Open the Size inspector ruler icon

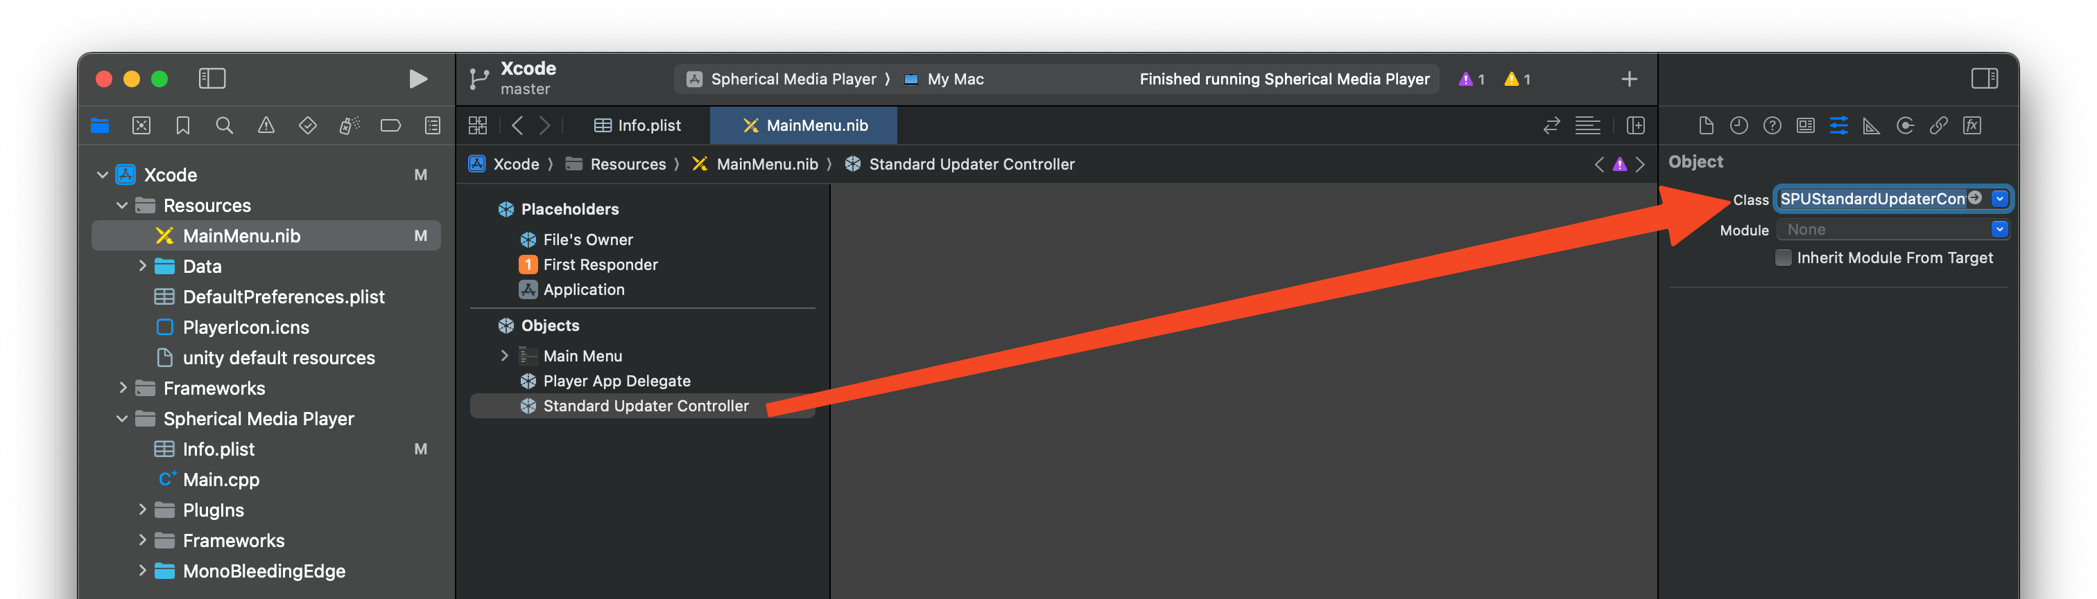1872,126
